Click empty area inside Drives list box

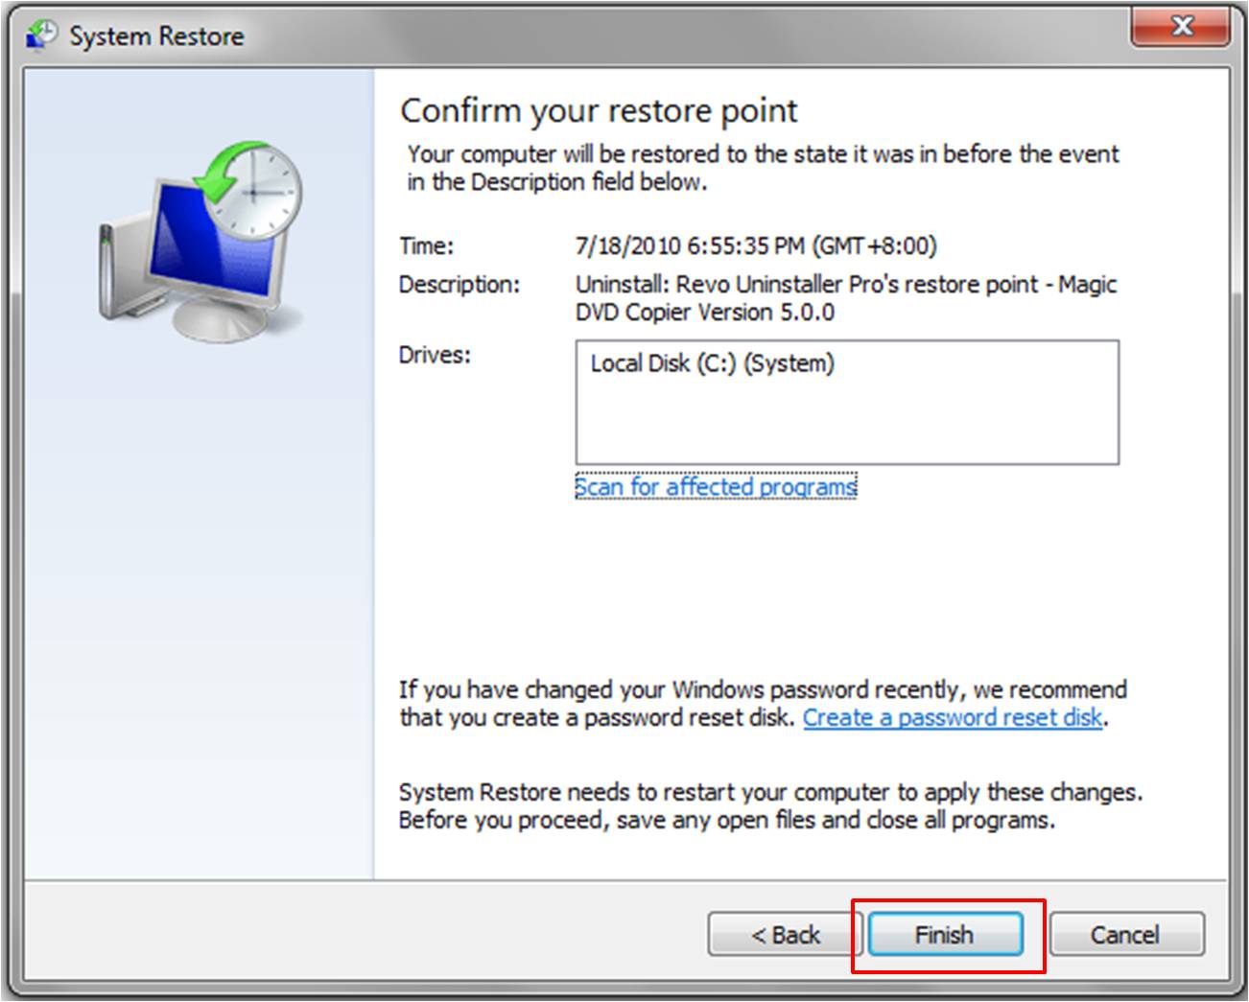point(844,422)
